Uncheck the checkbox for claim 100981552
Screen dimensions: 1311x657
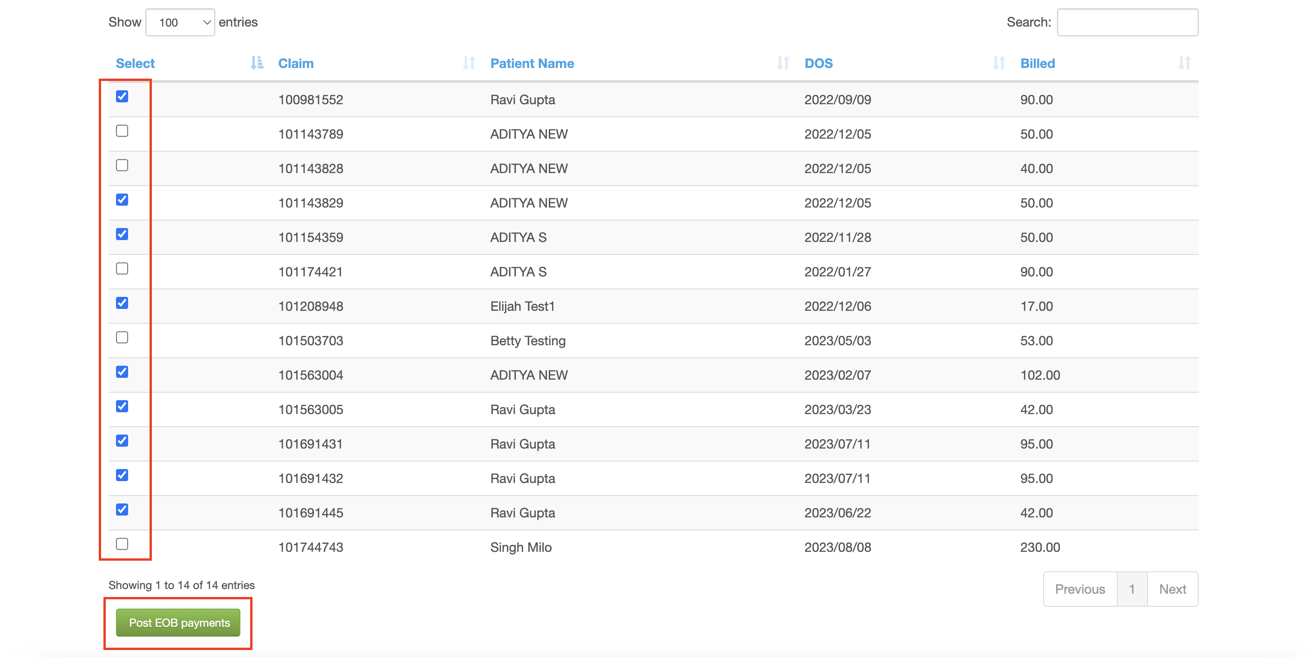tap(122, 96)
